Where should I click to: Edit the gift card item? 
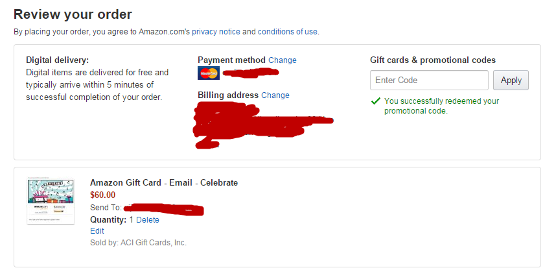click(x=97, y=231)
